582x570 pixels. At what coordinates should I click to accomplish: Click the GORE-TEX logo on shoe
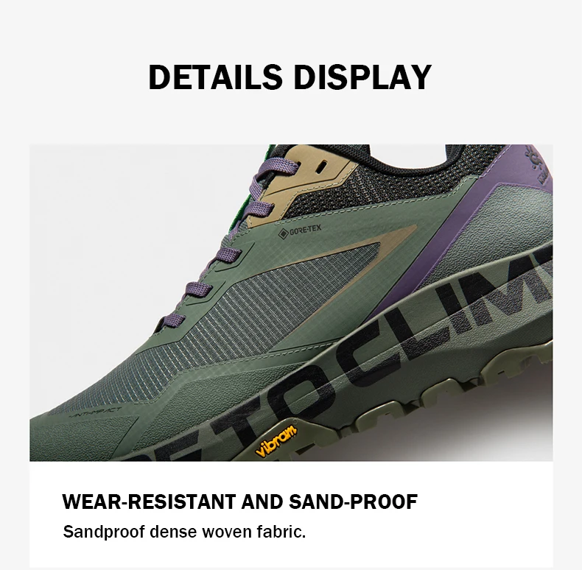pyautogui.click(x=300, y=231)
